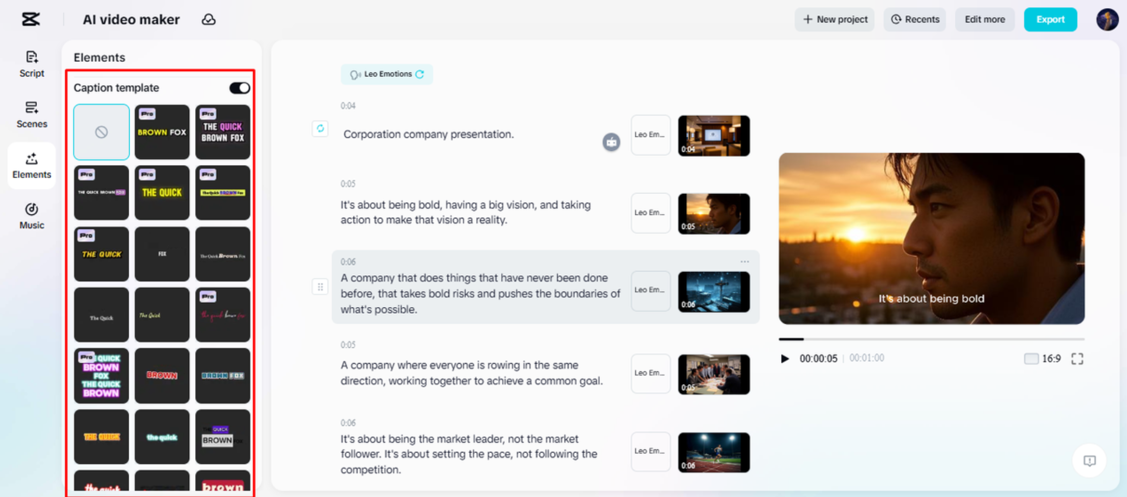Click the cloud save status icon
Viewport: 1127px width, 497px height.
(209, 19)
